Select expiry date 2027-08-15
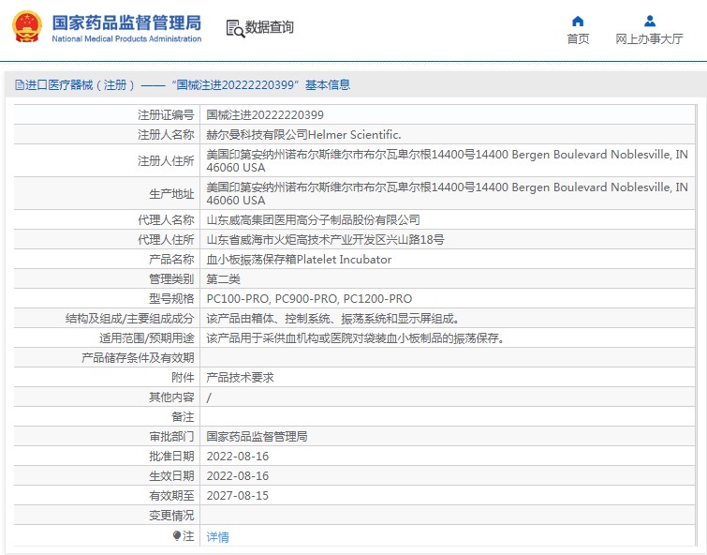 [238, 495]
